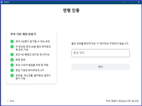The image size is (142, 106).
Task: Click the 계속 continue button
Action: (101, 67)
